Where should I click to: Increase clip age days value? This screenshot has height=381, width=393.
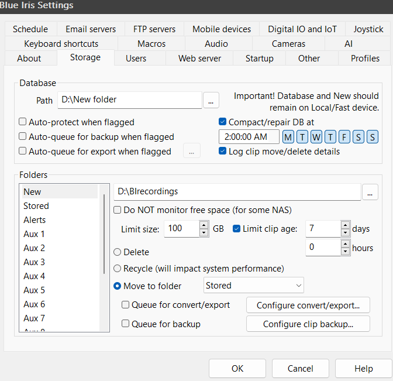(346, 225)
